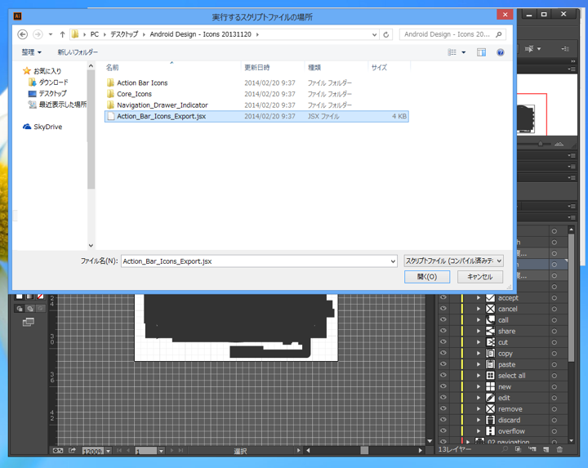This screenshot has width=588, height=468.
Task: Expand the address bar history dropdown
Action: [374, 34]
